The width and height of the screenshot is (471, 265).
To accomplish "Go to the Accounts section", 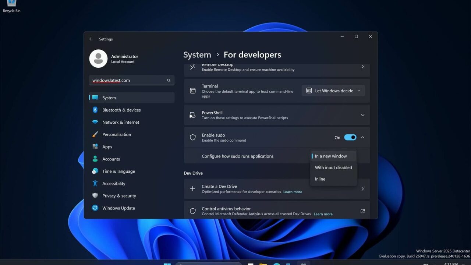I will tap(111, 159).
